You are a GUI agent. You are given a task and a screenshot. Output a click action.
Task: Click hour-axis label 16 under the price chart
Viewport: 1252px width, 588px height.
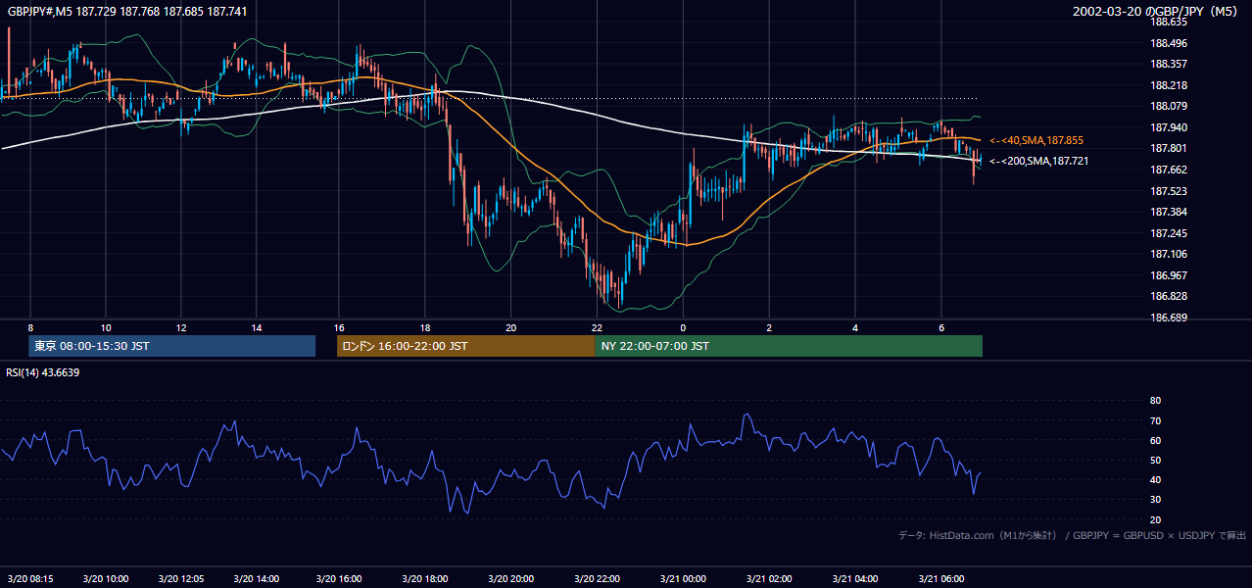tap(339, 327)
